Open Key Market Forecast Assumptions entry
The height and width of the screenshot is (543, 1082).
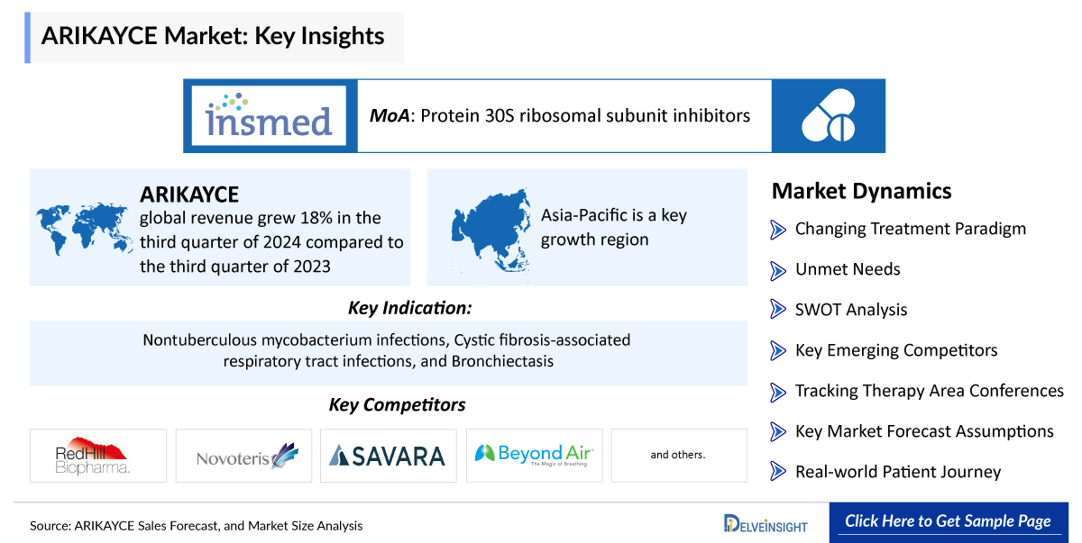(x=923, y=431)
